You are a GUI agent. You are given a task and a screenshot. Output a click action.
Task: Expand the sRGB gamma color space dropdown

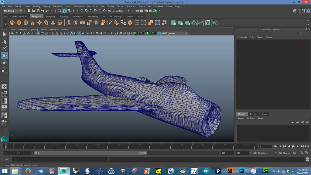[174, 33]
